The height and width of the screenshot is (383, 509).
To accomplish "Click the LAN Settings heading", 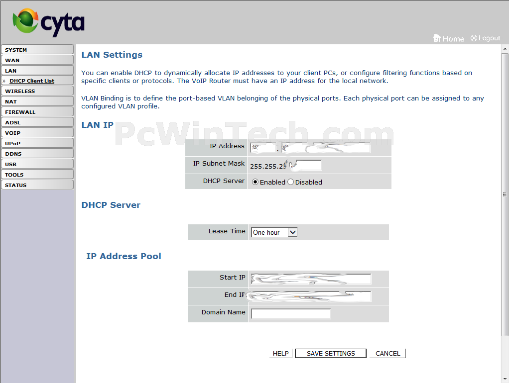I will [x=112, y=55].
